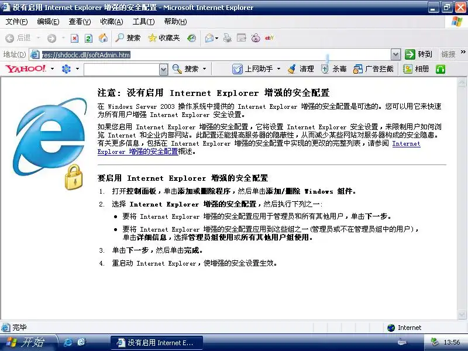This screenshot has width=468, height=351.
Task: Click the Yahoo toolbar Search (搜索) magnifier
Action: [x=185, y=69]
